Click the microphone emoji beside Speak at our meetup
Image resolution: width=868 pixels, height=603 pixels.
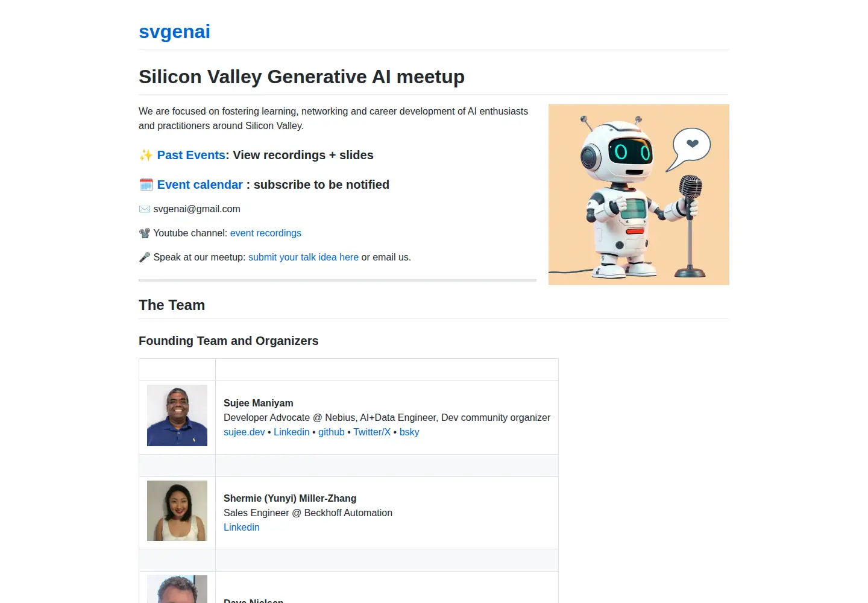tap(145, 257)
